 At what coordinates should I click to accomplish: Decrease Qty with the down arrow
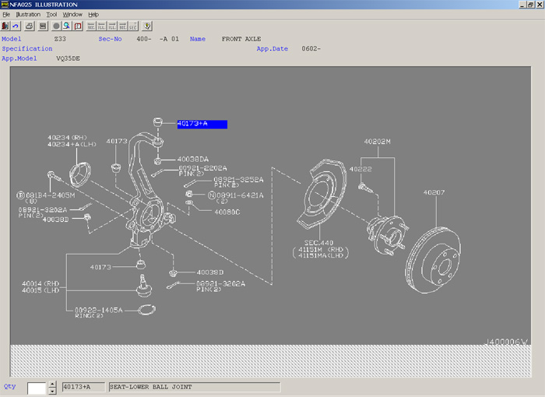click(x=52, y=391)
